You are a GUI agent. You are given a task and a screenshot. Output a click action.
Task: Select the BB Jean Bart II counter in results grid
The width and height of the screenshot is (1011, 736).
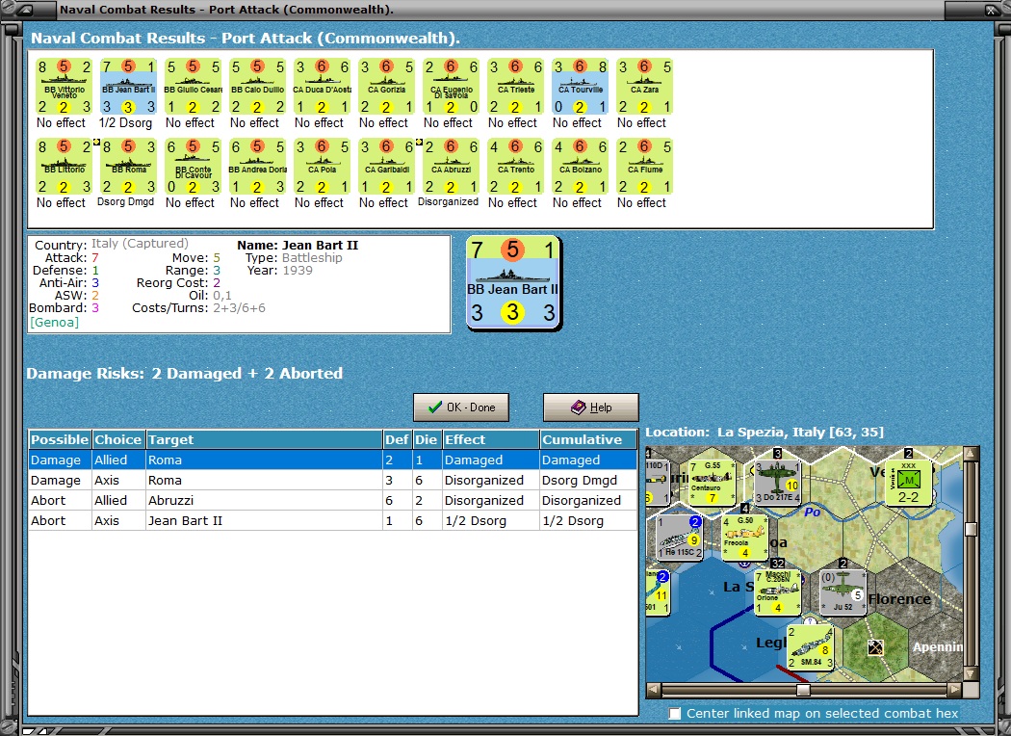pyautogui.click(x=128, y=87)
